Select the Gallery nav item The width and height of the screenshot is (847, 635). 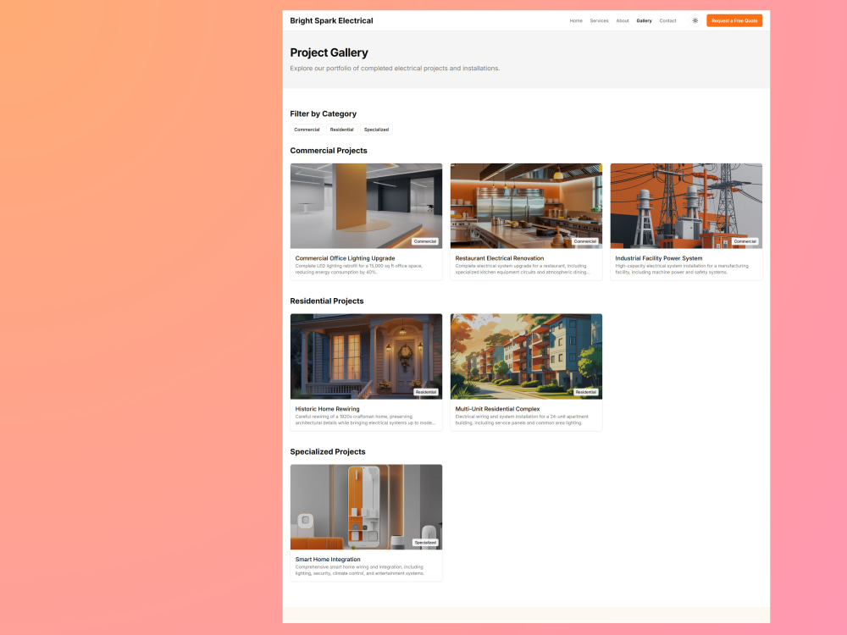tap(644, 20)
